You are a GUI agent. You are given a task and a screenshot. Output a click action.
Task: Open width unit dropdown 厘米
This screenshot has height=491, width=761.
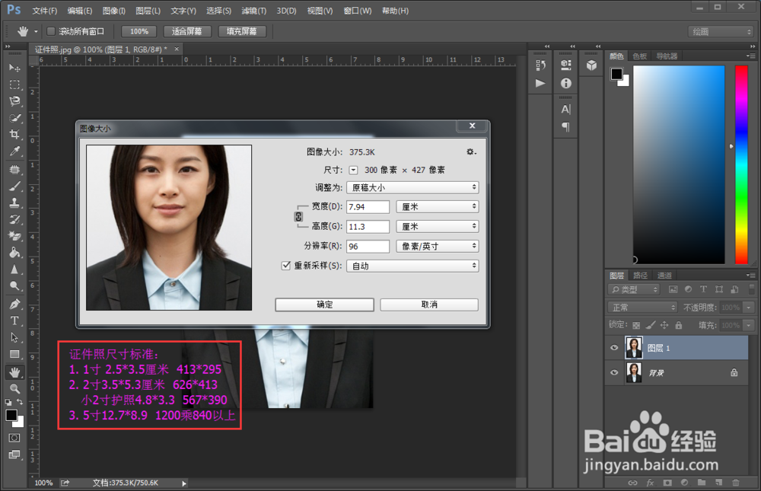pos(438,206)
